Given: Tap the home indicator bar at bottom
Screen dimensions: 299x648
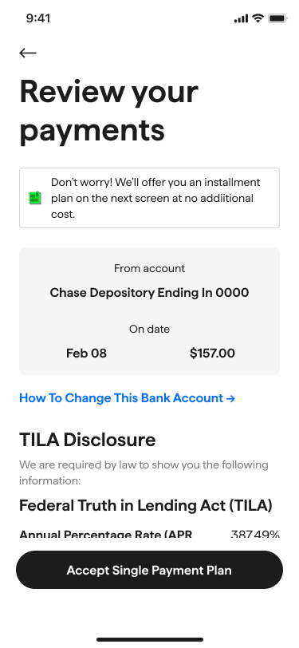Looking at the screenshot, I should point(150,640).
